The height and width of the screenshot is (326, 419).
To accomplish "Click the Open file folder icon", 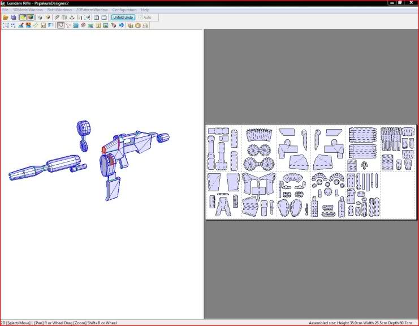I will (6, 18).
